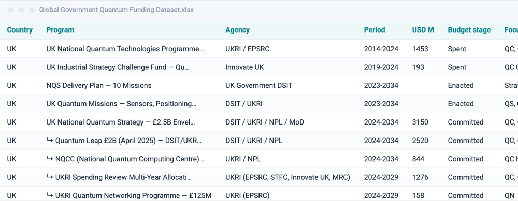
Task: Select Committed in the 2520 row
Action: [x=466, y=141]
